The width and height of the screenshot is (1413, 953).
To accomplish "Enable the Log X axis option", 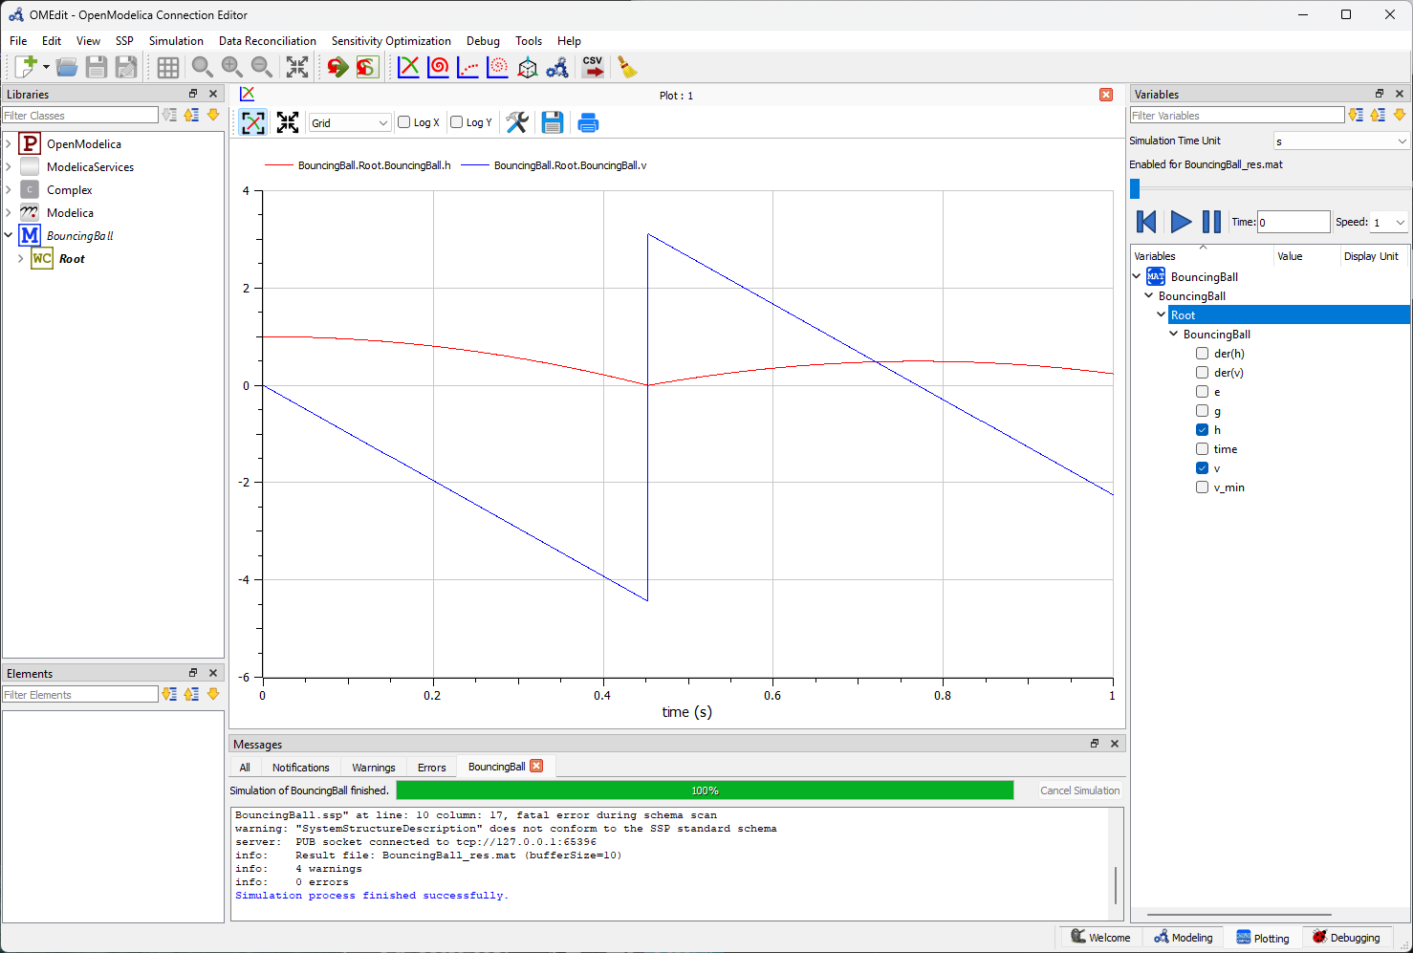I will [x=403, y=122].
